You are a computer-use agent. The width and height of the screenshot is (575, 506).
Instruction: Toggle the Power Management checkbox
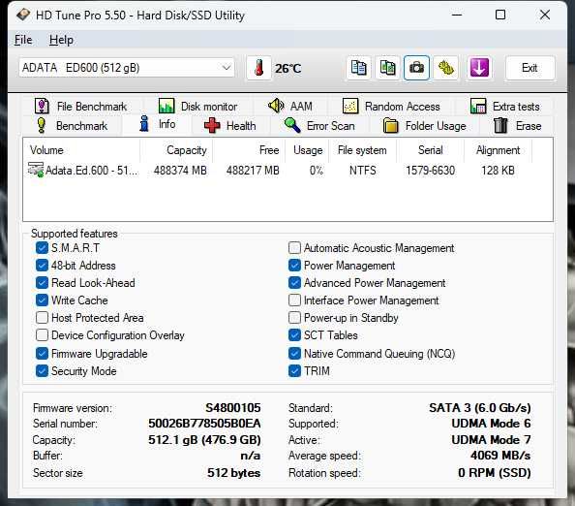(294, 266)
